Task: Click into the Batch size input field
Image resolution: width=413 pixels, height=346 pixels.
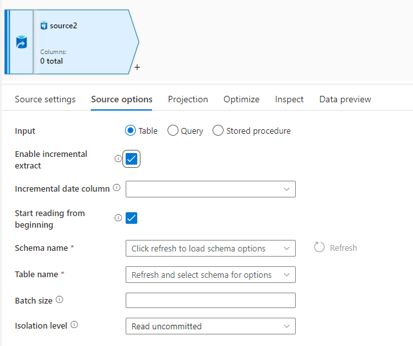Action: pyautogui.click(x=211, y=300)
